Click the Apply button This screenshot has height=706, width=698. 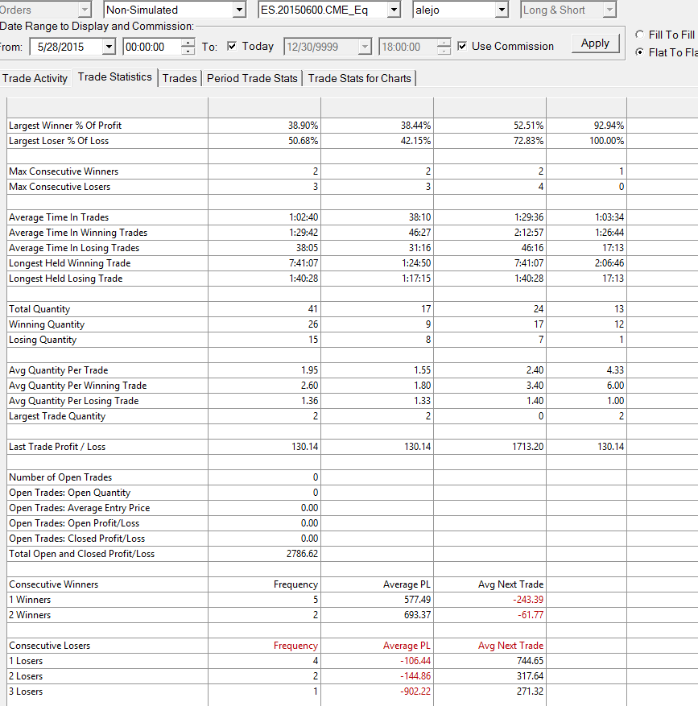click(595, 43)
